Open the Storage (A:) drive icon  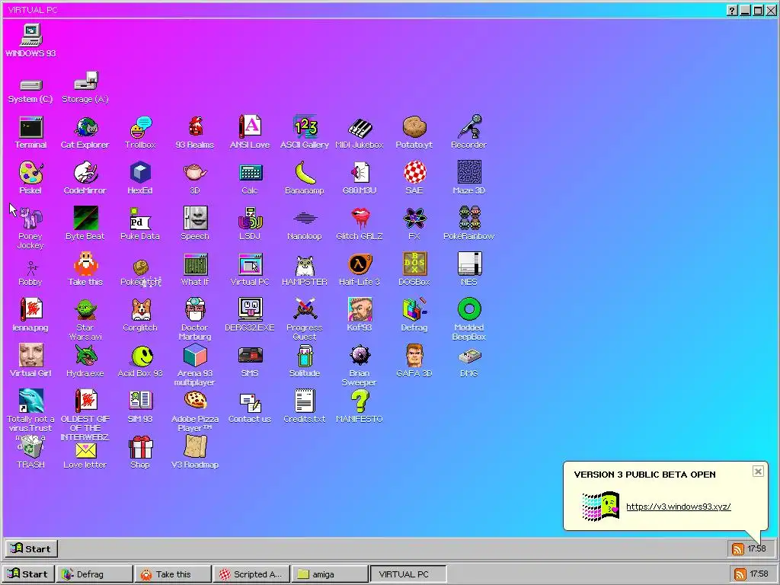[x=85, y=87]
